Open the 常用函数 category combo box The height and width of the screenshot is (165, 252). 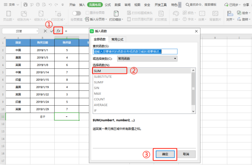tap(147, 59)
